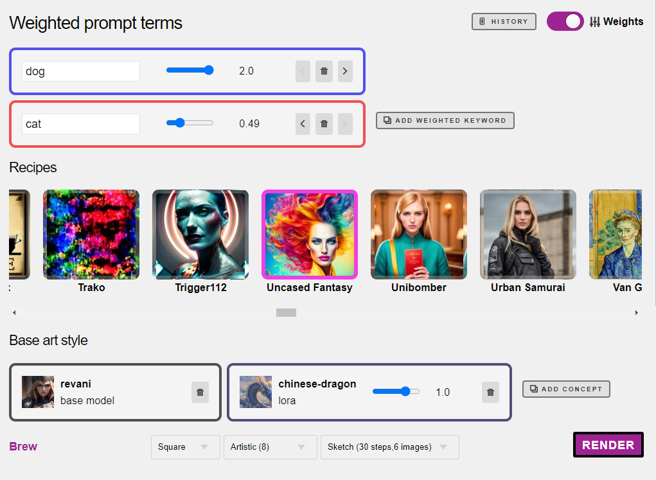
Task: Open the Brew link
Action: [x=23, y=447]
